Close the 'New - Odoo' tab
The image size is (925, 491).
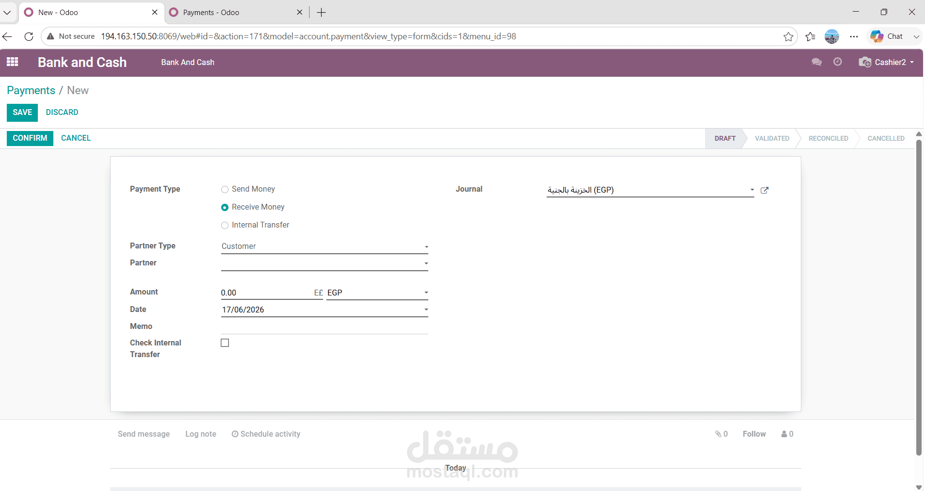(155, 12)
